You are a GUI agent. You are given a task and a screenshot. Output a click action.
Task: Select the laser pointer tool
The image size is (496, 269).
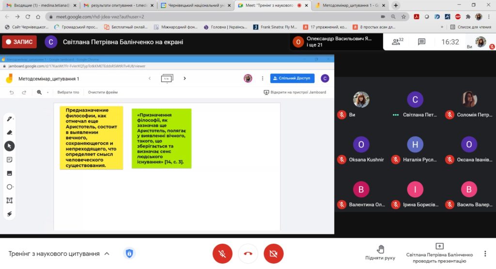(x=10, y=214)
